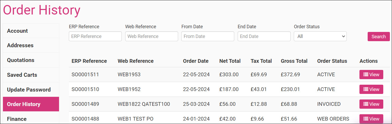
Task: Click the ERP Reference column header
Action: [x=89, y=61]
